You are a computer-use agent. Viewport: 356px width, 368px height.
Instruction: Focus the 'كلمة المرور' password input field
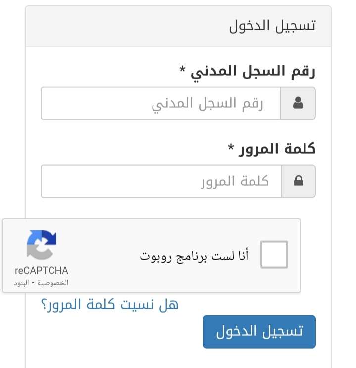click(161, 181)
